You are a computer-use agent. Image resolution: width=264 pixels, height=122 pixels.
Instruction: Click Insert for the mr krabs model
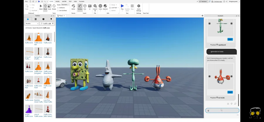point(230,92)
